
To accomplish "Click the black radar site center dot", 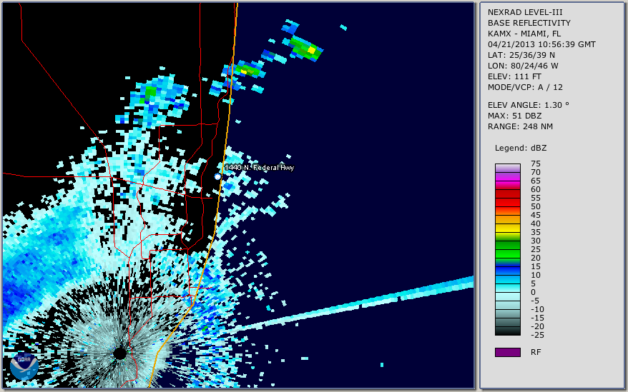I will click(x=119, y=353).
